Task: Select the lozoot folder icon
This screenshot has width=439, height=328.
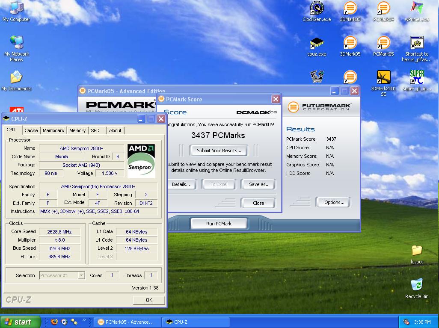Action: [x=417, y=254]
